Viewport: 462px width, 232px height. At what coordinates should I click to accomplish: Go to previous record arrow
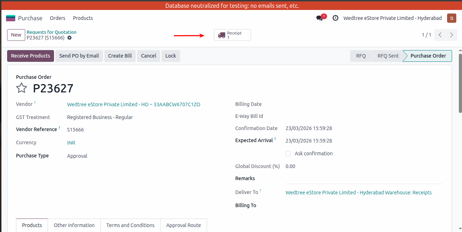[440, 35]
